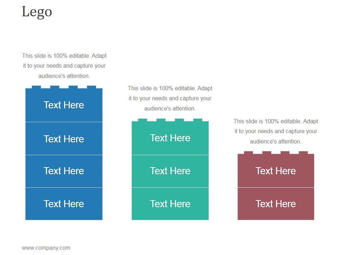Select the description text above the red column
Screen dimensions: 340x255
[276, 131]
